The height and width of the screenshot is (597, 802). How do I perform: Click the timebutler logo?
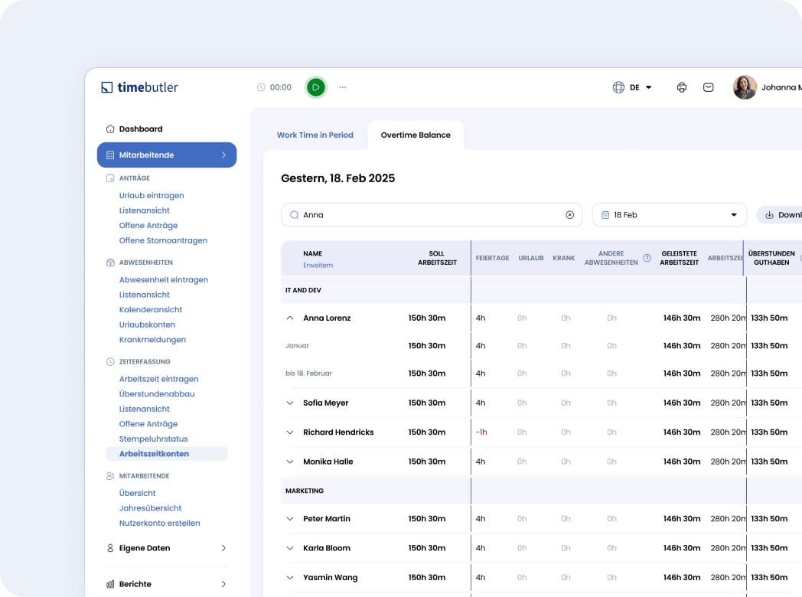point(140,87)
